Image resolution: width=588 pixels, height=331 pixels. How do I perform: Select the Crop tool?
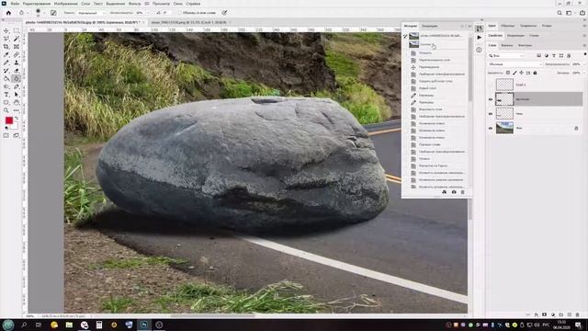click(x=6, y=47)
